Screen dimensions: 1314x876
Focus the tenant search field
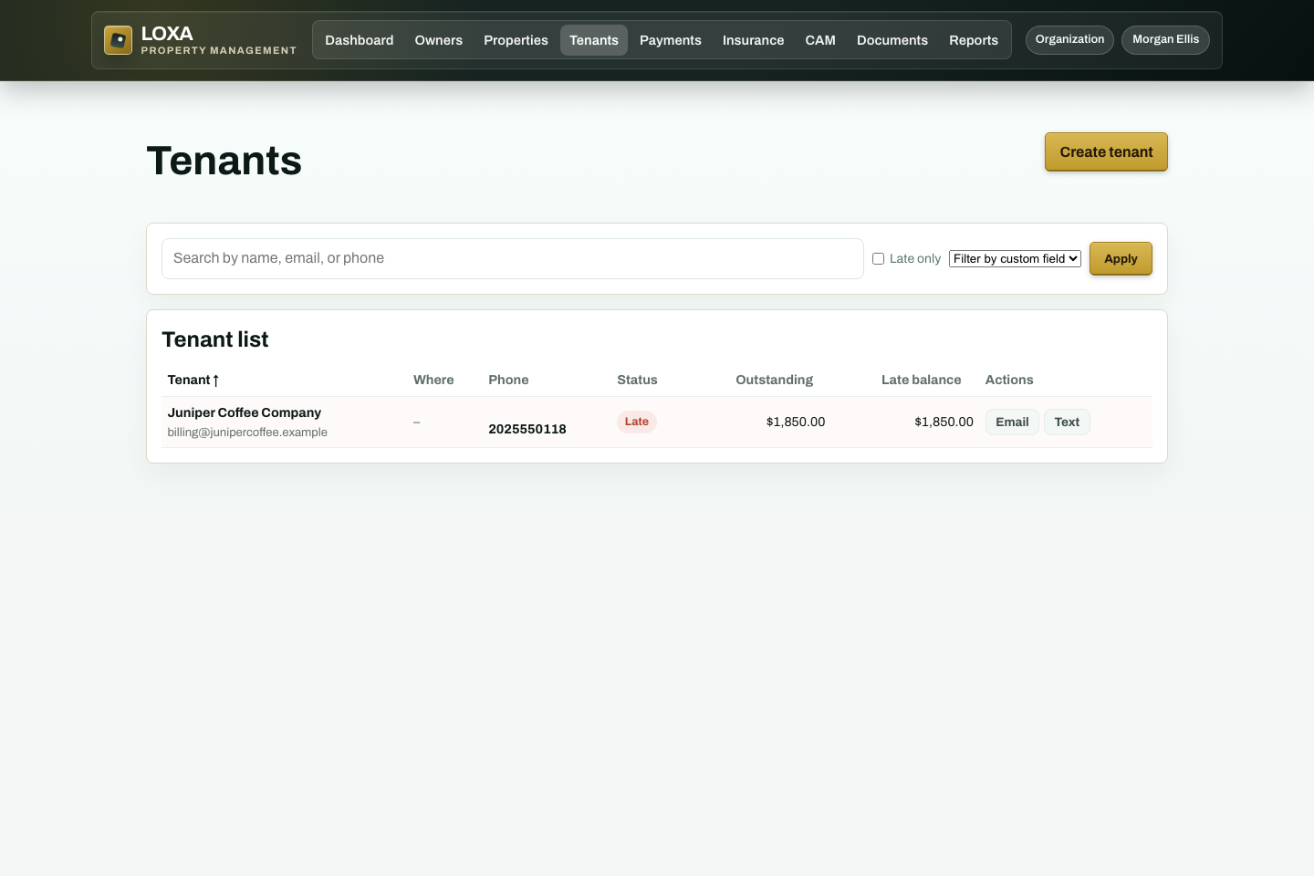tap(513, 258)
